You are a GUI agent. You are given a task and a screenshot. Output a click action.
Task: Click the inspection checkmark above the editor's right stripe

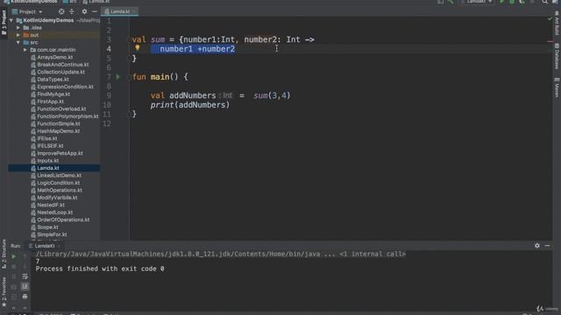[550, 18]
